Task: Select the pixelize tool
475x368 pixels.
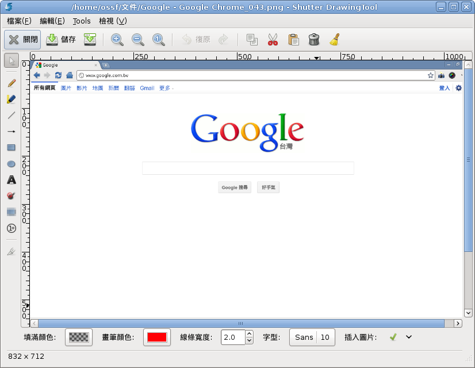Action: coord(12,212)
